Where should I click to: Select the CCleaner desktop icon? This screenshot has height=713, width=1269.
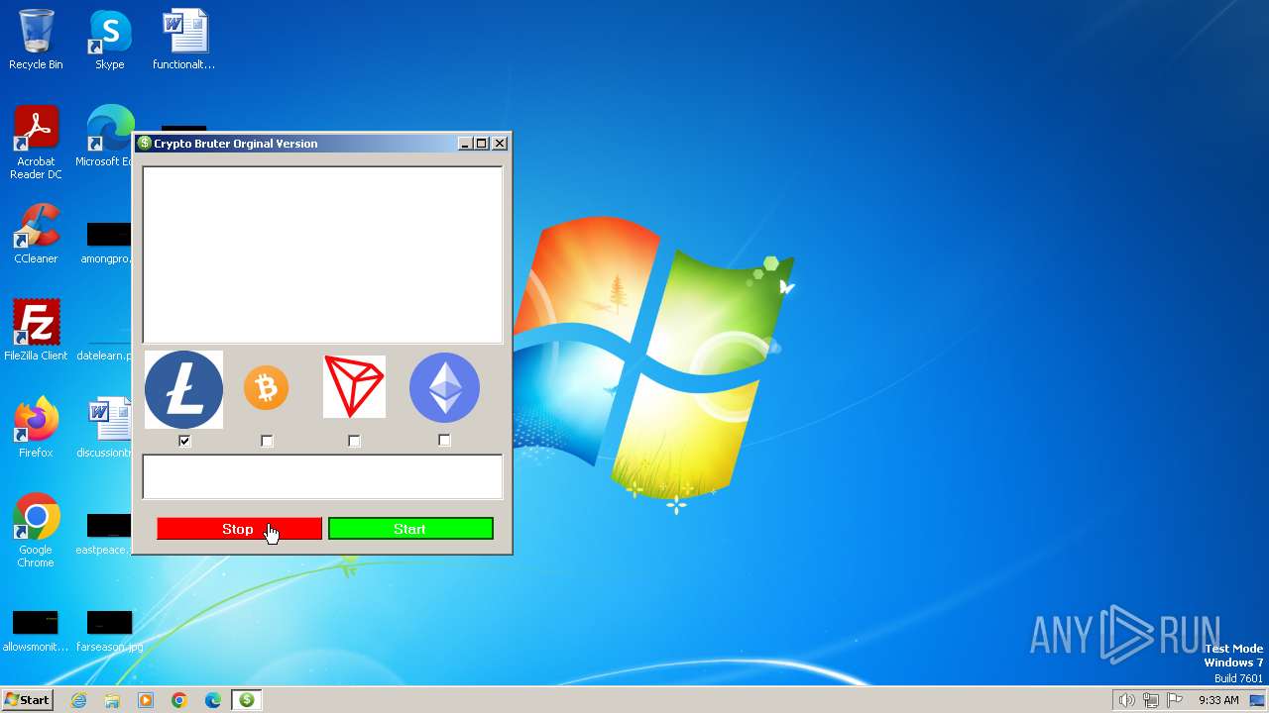[x=36, y=234]
